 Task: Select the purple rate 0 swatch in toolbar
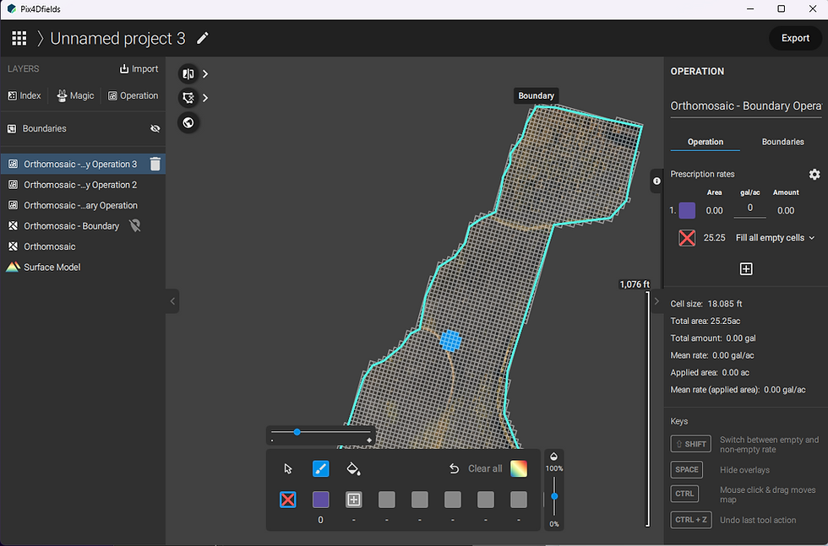(x=320, y=500)
